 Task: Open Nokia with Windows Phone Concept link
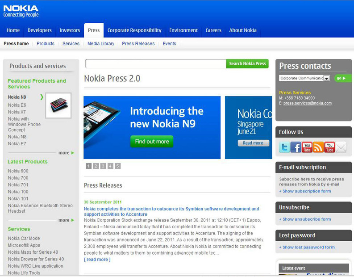24,124
